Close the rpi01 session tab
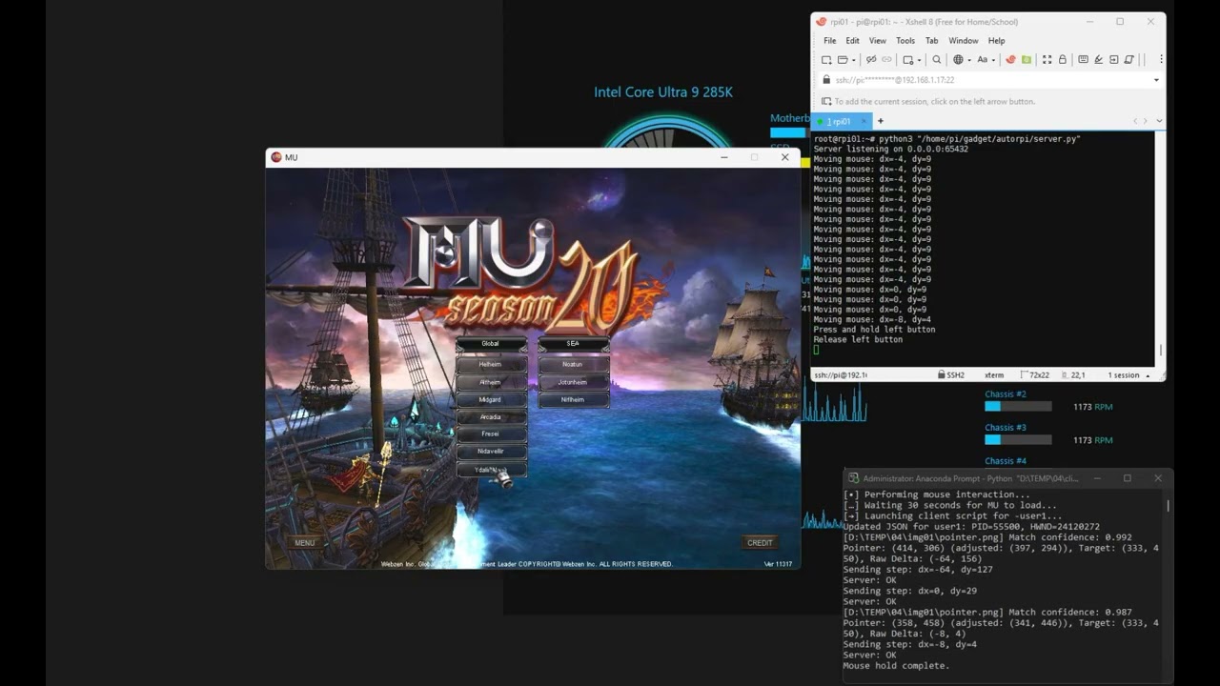Viewport: 1220px width, 686px height. click(864, 122)
